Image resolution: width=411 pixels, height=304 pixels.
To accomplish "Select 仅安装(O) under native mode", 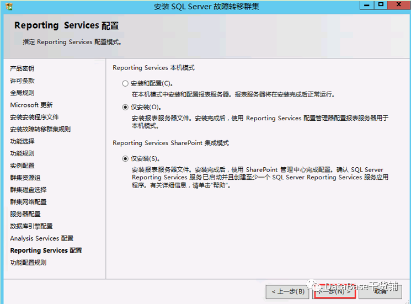I will click(x=125, y=107).
